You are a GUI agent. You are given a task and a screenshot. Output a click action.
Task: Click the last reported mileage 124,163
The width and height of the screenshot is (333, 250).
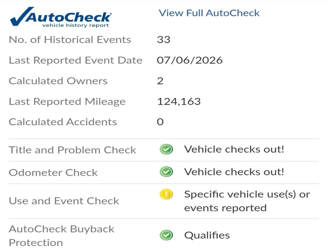coord(179,102)
